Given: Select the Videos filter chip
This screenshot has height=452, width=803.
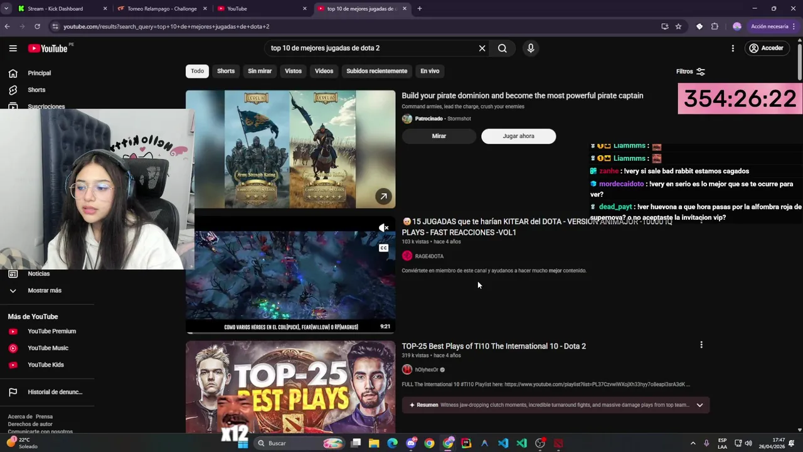Looking at the screenshot, I should (324, 71).
